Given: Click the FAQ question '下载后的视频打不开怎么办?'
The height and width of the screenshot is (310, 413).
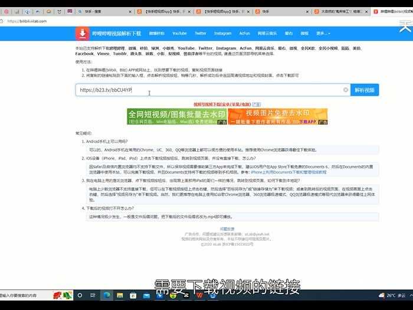Looking at the screenshot, I should click(110, 208).
